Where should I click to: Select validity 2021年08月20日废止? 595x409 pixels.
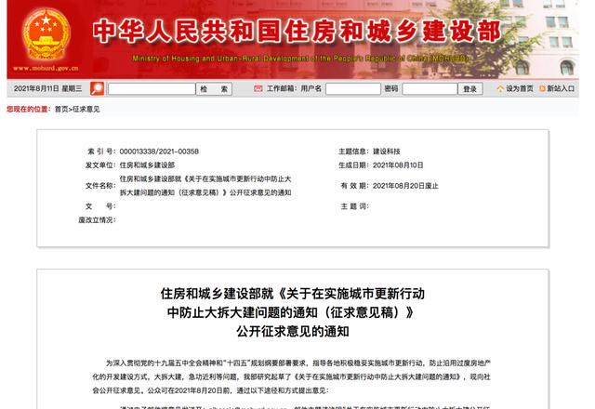405,186
